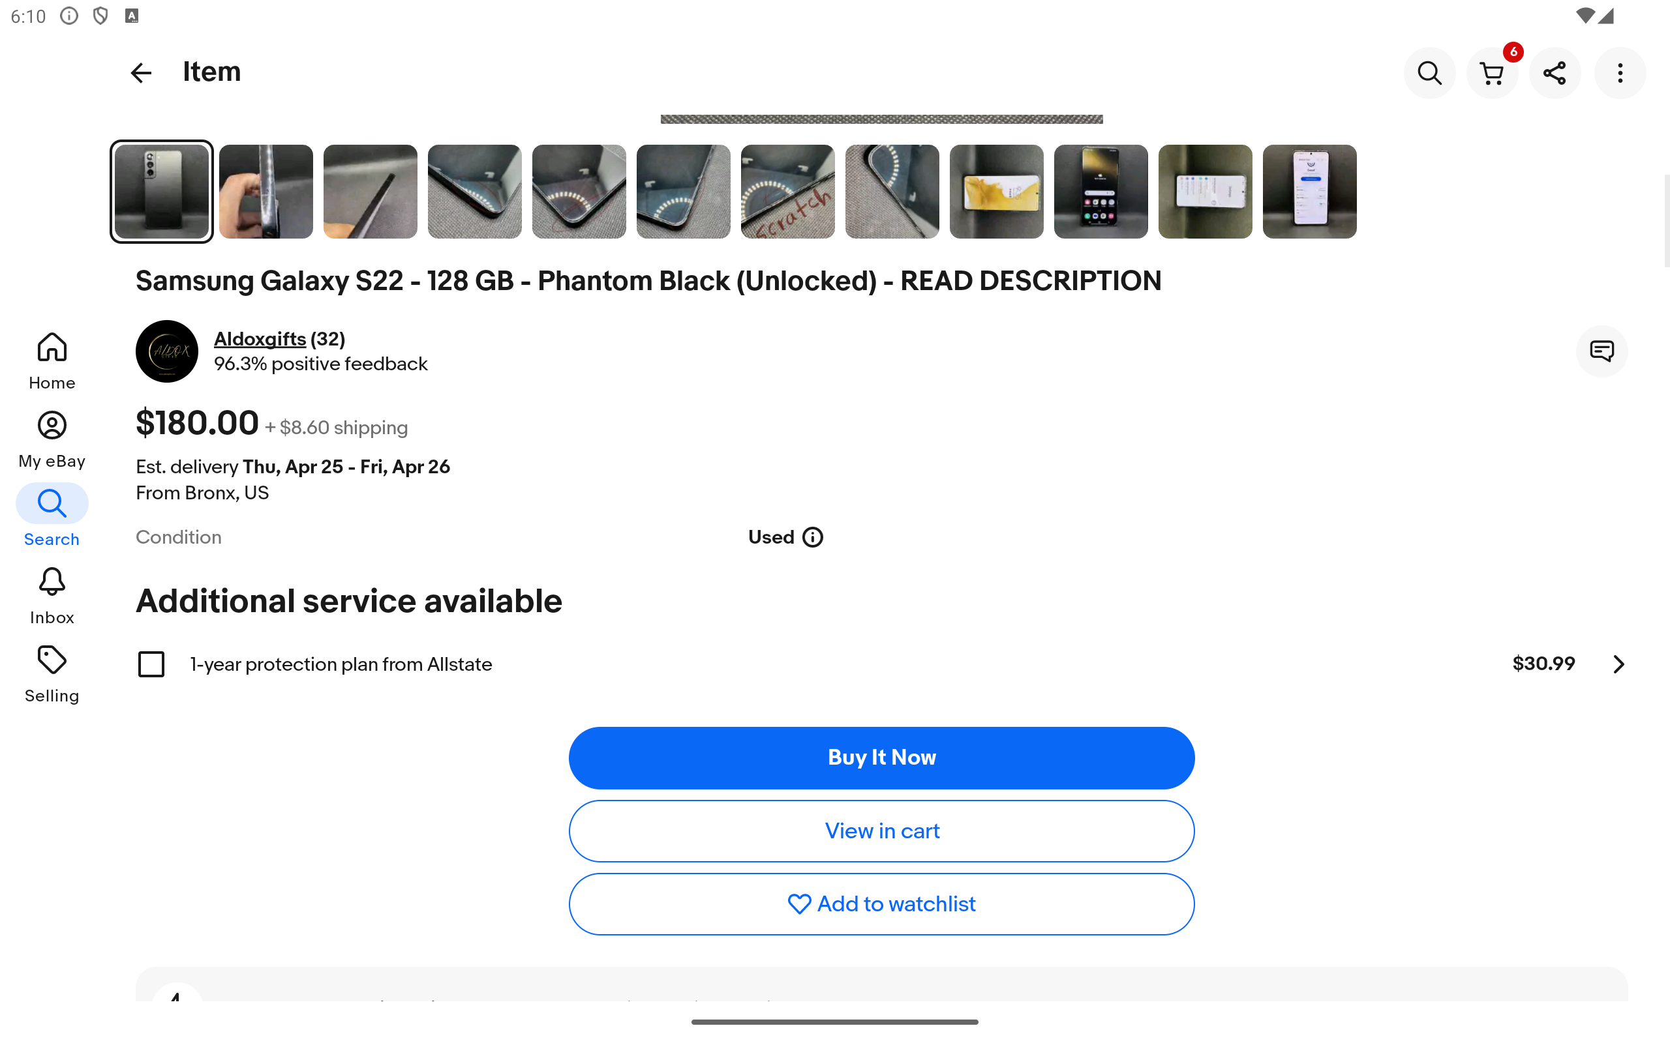The image size is (1670, 1043).
Task: Tap the heart icon in Add to watchlist
Action: (799, 903)
